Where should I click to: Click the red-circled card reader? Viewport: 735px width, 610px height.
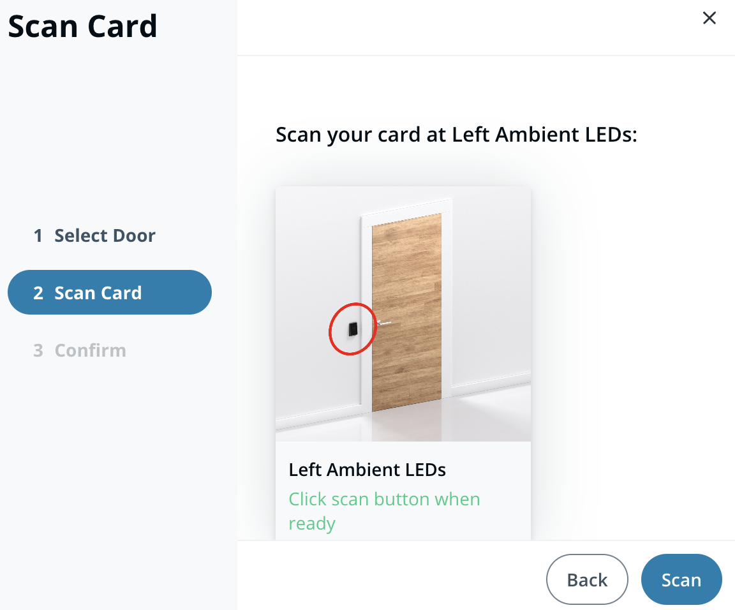352,329
